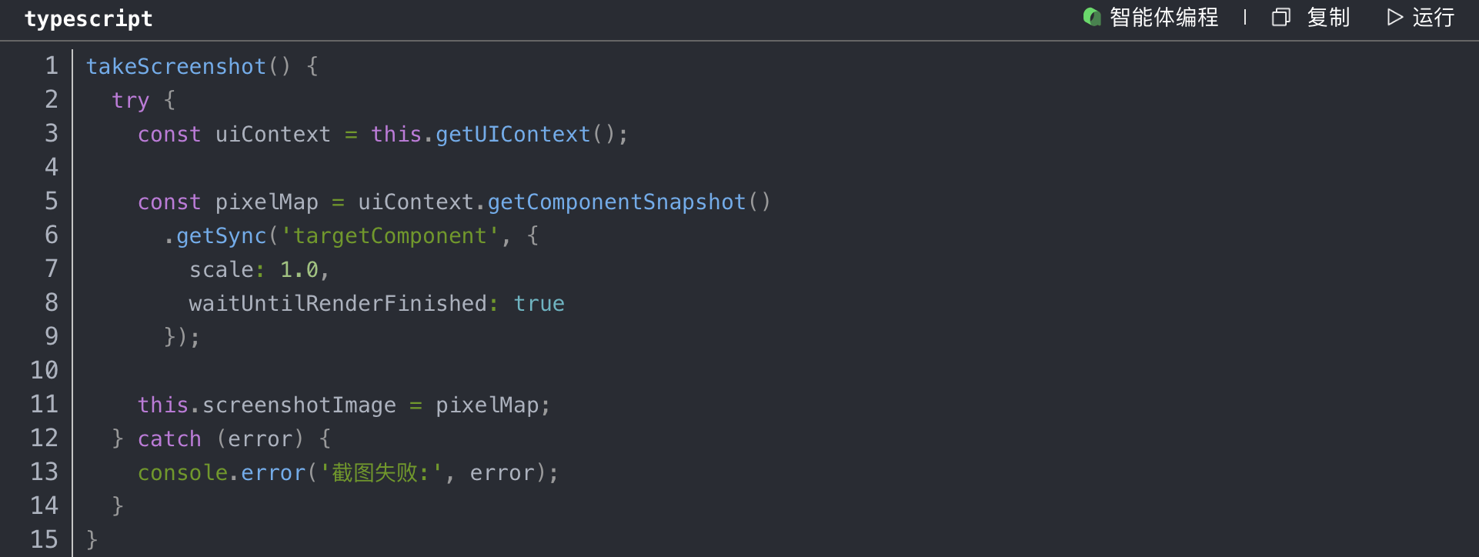Click the copy icon in the header
1479x557 pixels.
point(1280,17)
